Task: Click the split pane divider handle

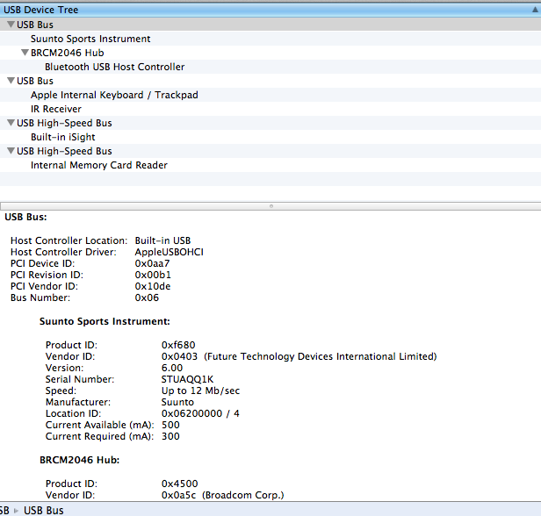Action: 270,205
